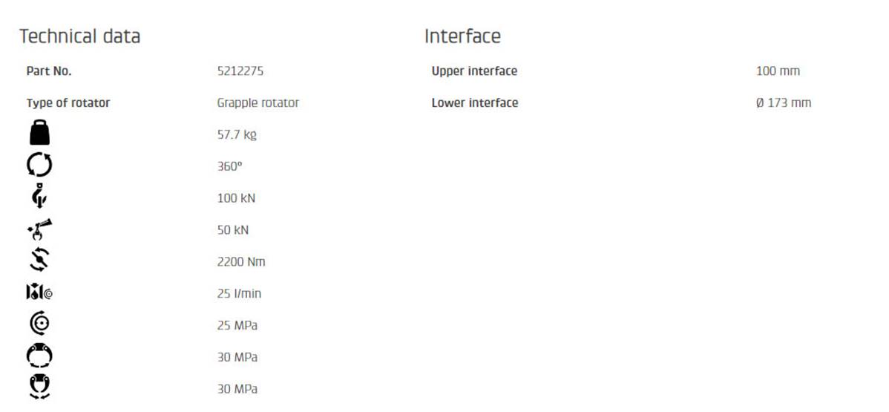Click the Type of rotator label
Viewport: 889px width, 412px height.
pyautogui.click(x=68, y=103)
